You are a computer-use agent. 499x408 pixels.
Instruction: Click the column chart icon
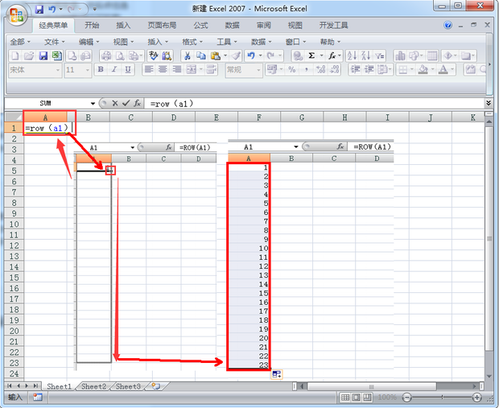[400, 56]
